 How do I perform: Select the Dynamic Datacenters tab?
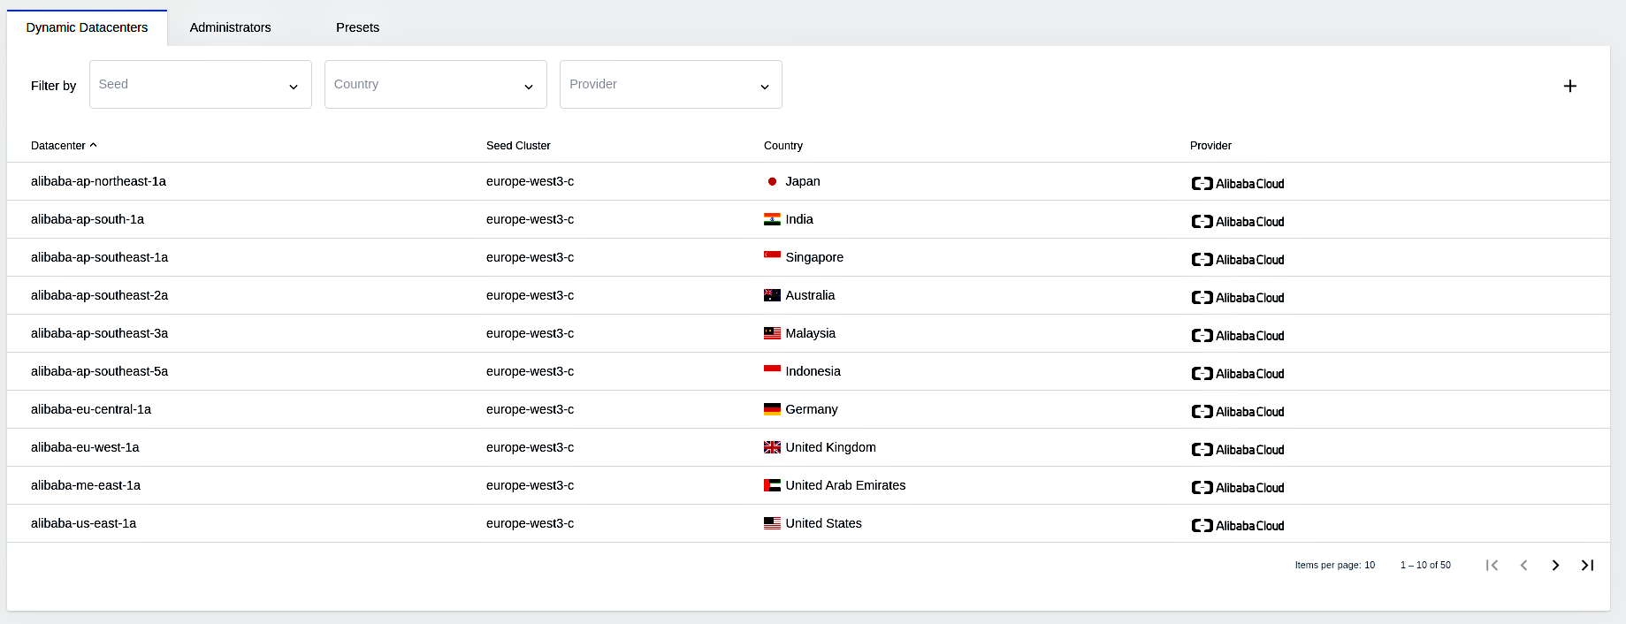point(87,27)
